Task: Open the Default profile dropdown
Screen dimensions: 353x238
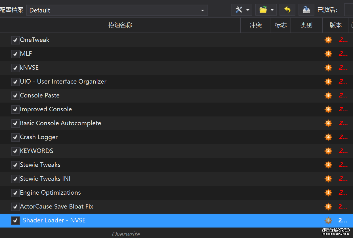Action: coord(117,10)
